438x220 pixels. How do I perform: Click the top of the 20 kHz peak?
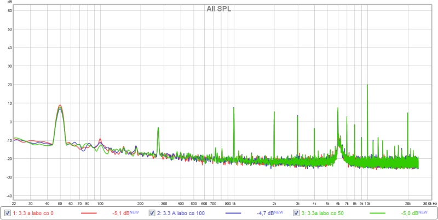click(407, 114)
